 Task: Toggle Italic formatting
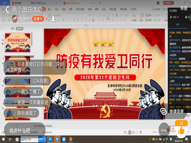[x=67, y=20]
